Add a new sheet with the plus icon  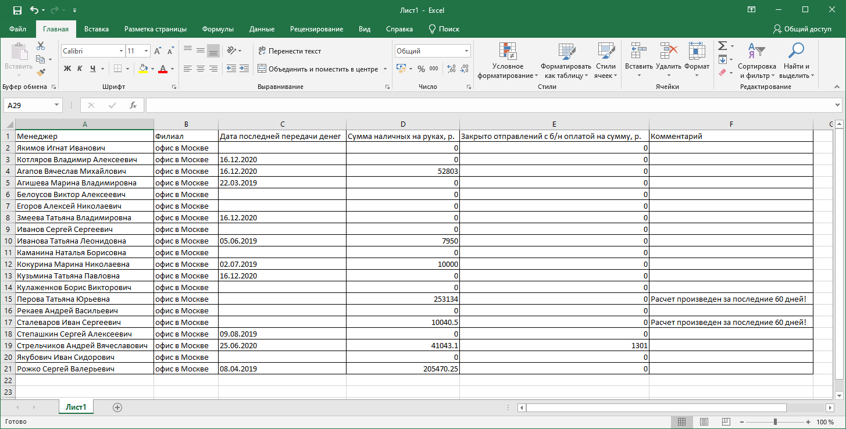[117, 407]
